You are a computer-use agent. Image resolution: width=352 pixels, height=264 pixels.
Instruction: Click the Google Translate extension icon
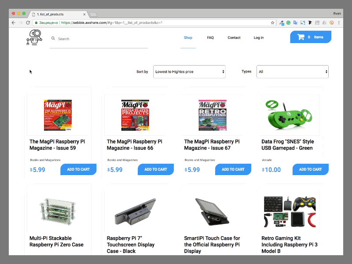[295, 23]
